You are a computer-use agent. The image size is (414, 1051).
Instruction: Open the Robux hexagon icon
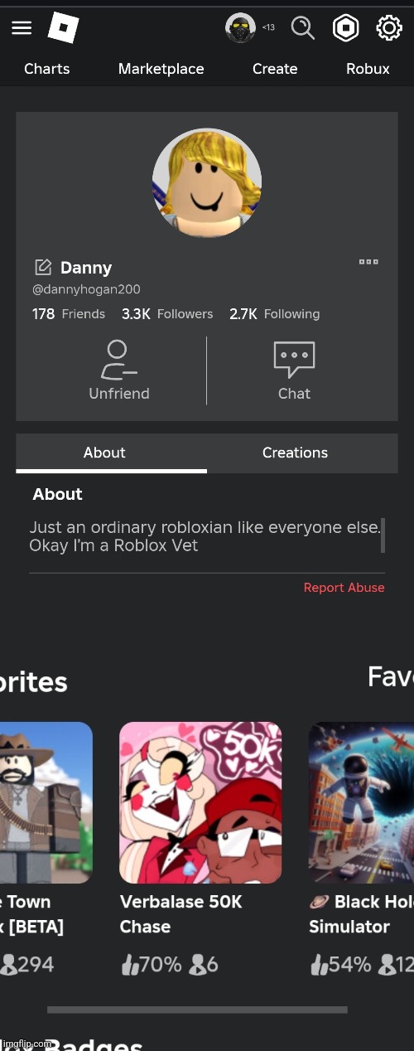click(x=345, y=28)
